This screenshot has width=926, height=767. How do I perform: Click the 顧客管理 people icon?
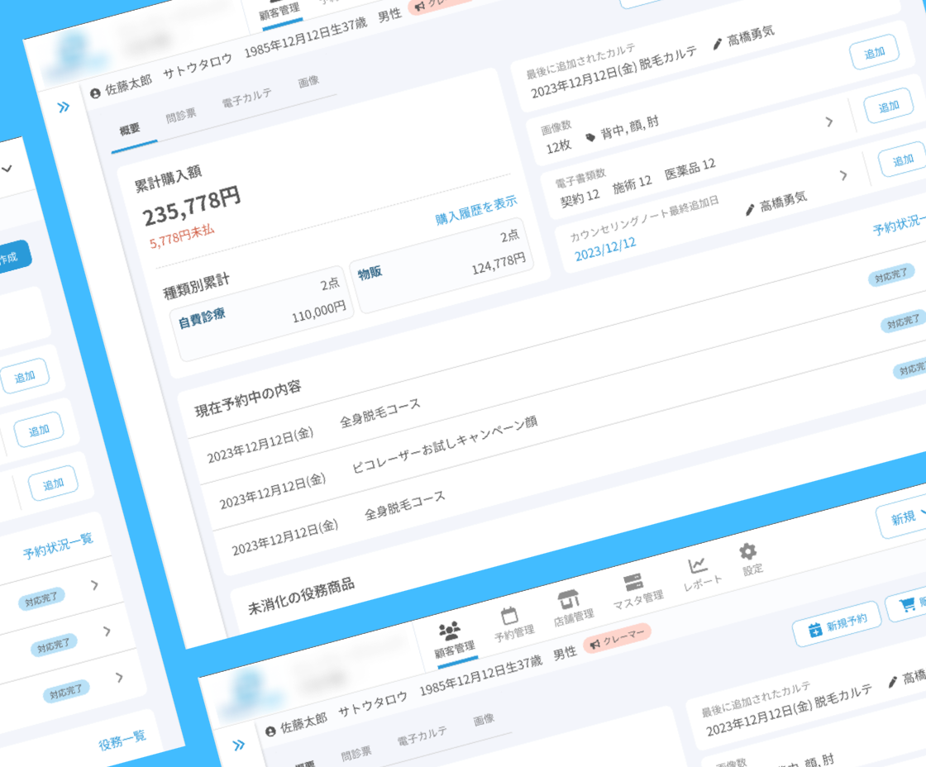(x=450, y=631)
